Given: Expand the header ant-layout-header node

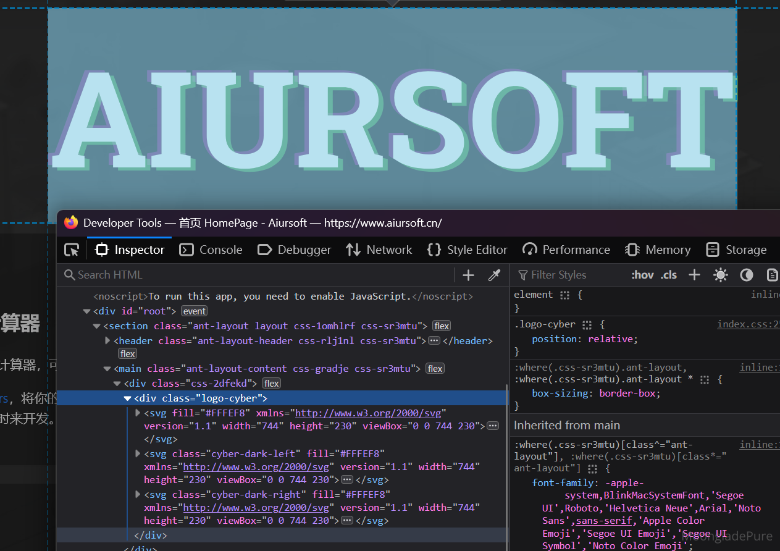Looking at the screenshot, I should tap(107, 340).
